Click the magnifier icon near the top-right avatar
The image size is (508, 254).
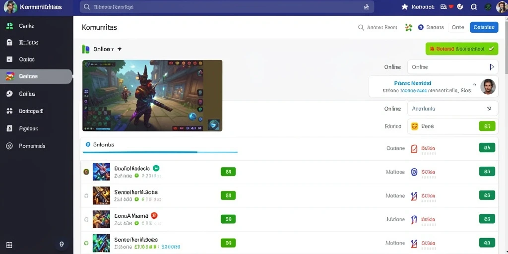474,7
